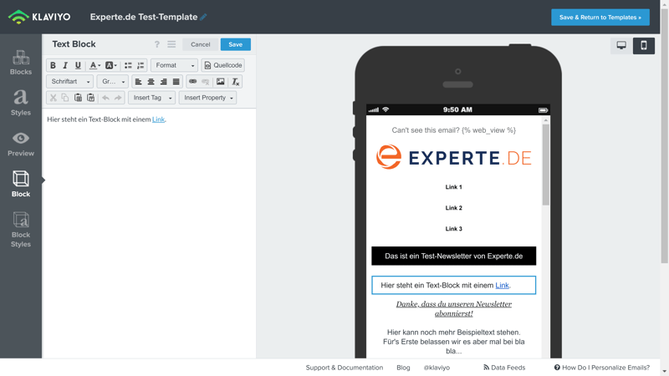
Task: Open the Schriftart font dropdown
Action: pos(69,82)
